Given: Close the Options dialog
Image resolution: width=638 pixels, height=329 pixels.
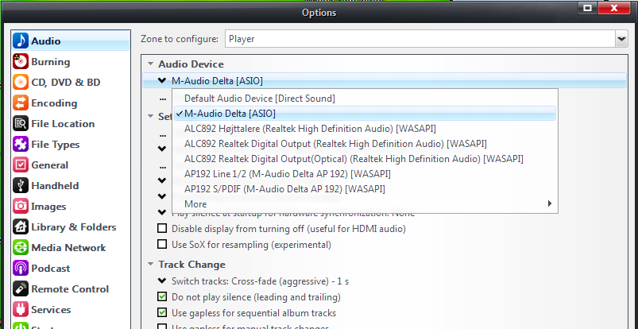Looking at the screenshot, I should click(x=613, y=8).
